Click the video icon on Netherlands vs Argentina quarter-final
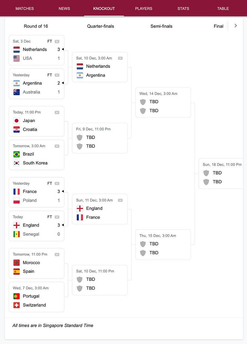 (x=120, y=58)
